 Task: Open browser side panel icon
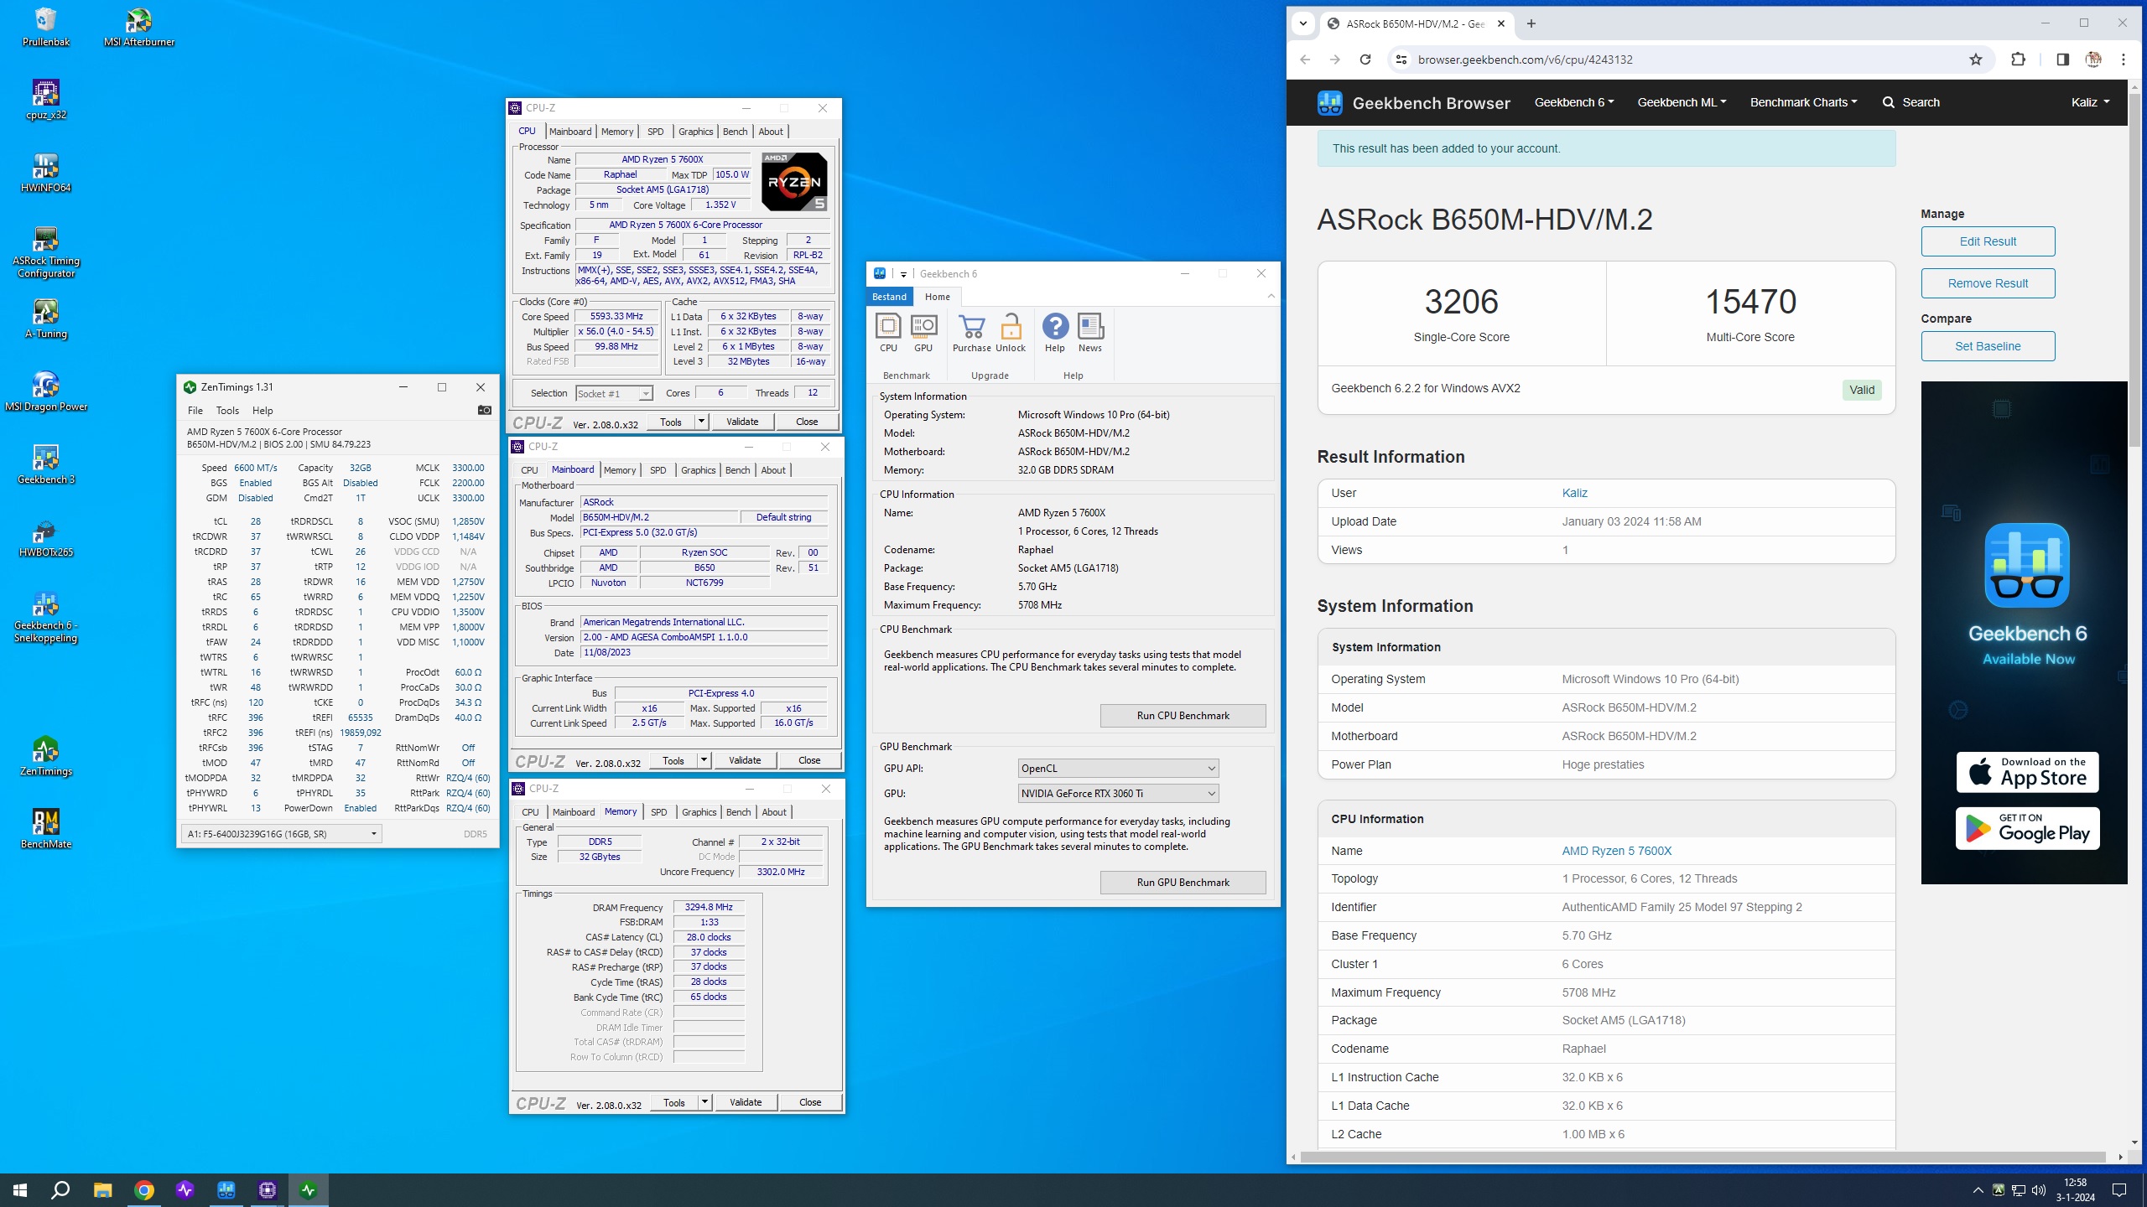coord(2062,60)
